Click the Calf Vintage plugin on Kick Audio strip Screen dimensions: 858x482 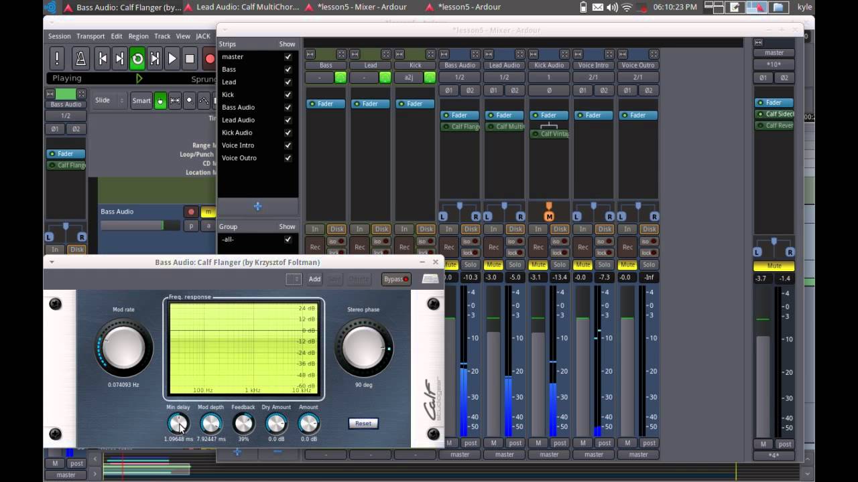click(x=550, y=134)
